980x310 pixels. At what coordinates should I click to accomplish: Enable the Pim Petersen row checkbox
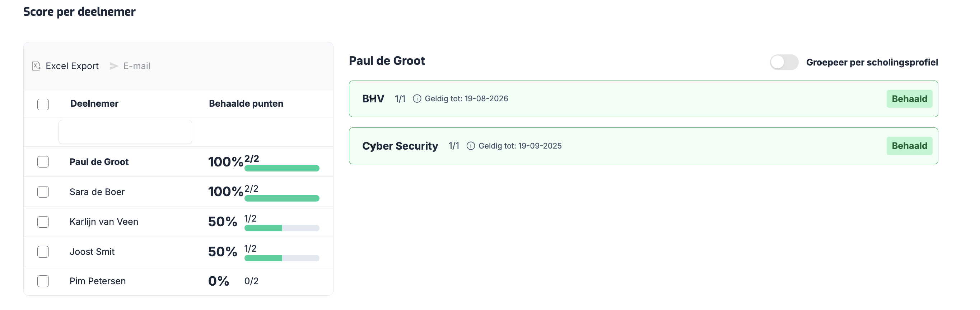tap(43, 281)
